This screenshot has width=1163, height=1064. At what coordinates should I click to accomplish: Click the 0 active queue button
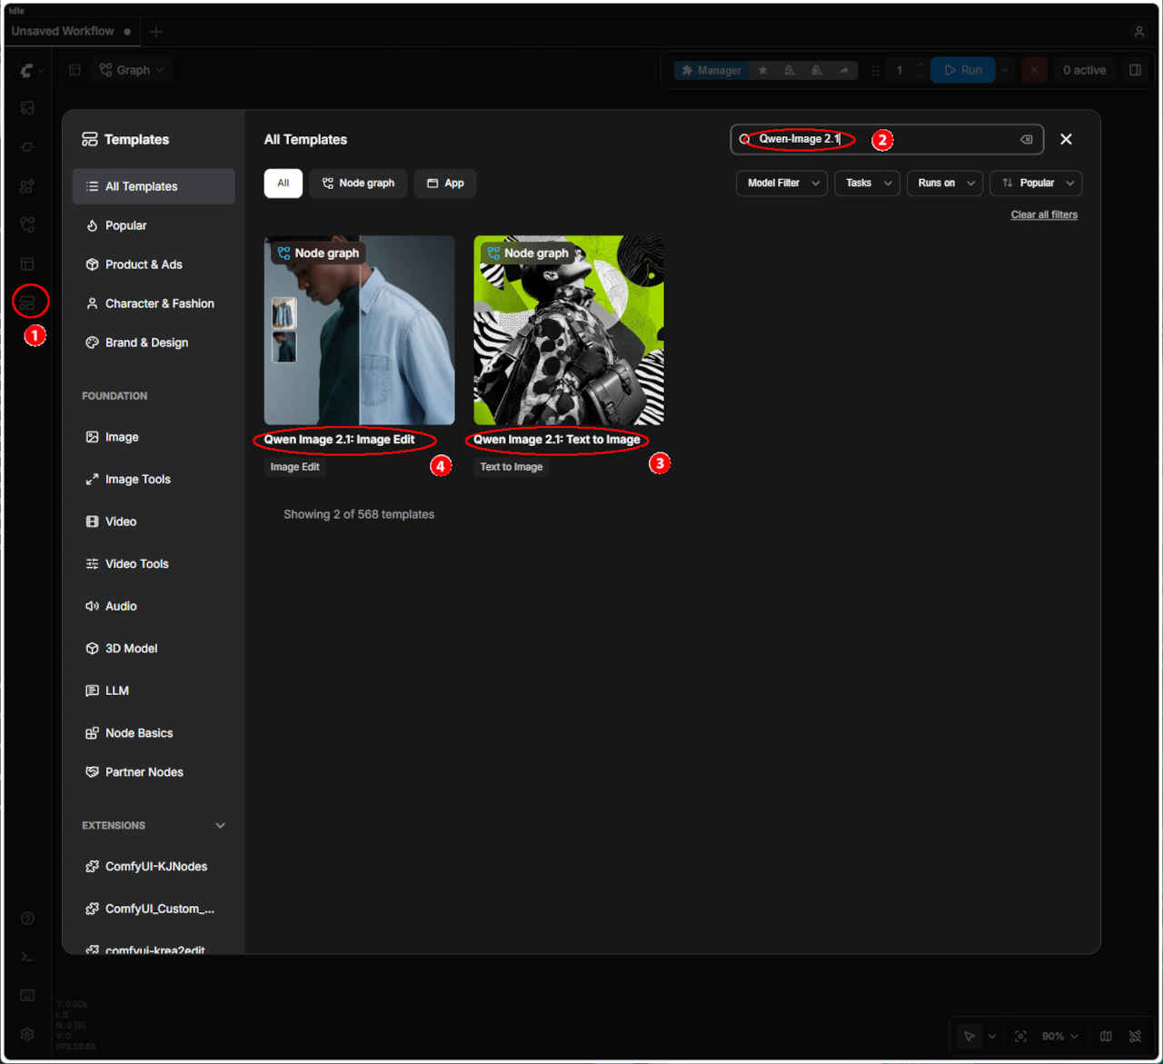point(1084,70)
